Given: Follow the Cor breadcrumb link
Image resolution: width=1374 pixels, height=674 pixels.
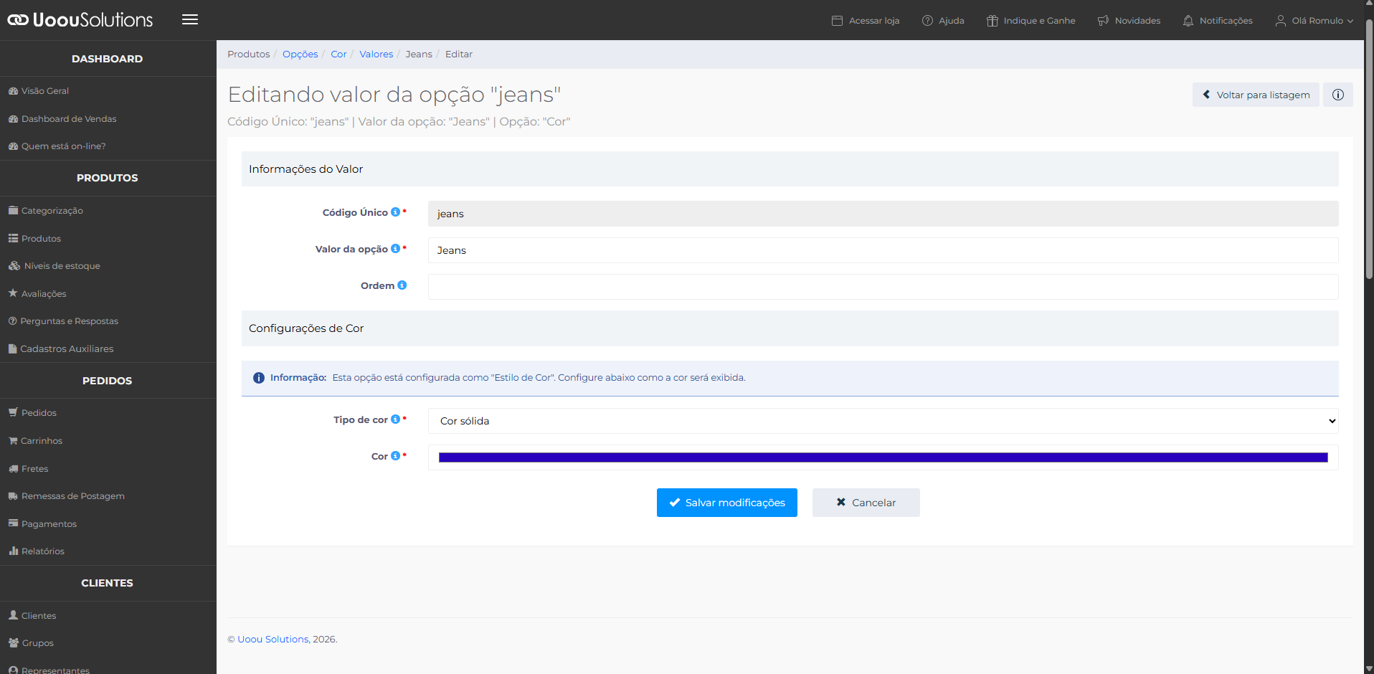Looking at the screenshot, I should click(338, 54).
